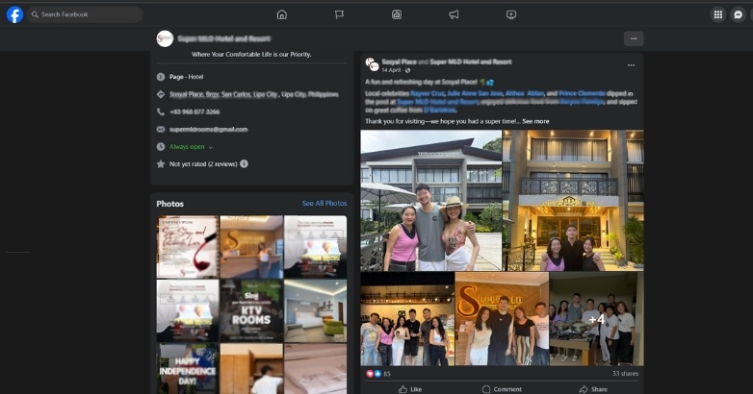Click the page email address

click(208, 129)
